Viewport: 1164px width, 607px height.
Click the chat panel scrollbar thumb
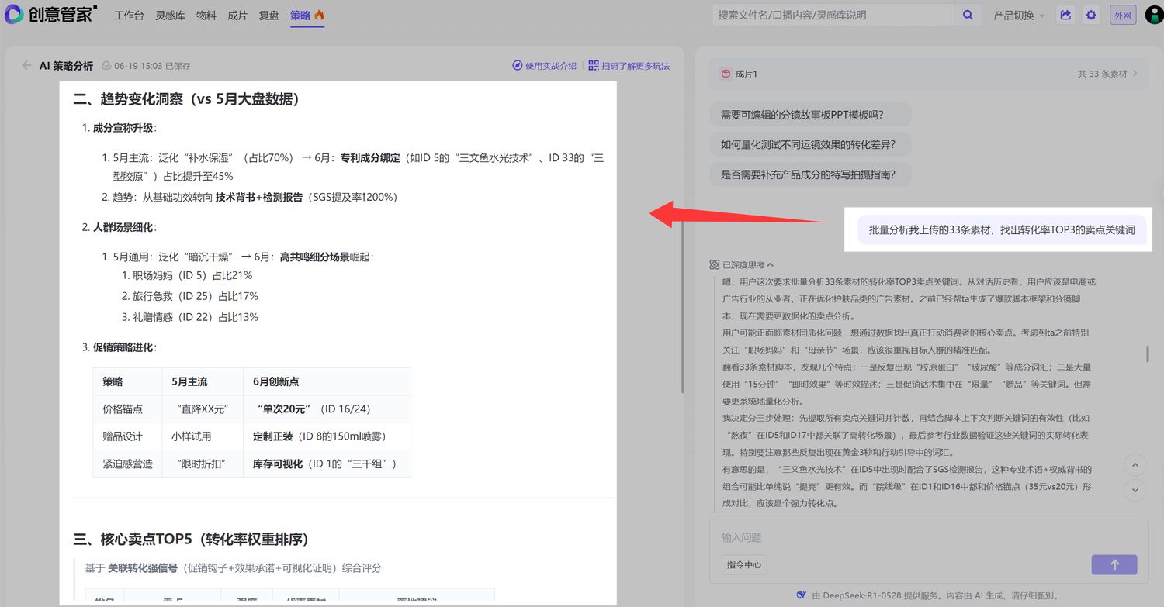[1148, 354]
